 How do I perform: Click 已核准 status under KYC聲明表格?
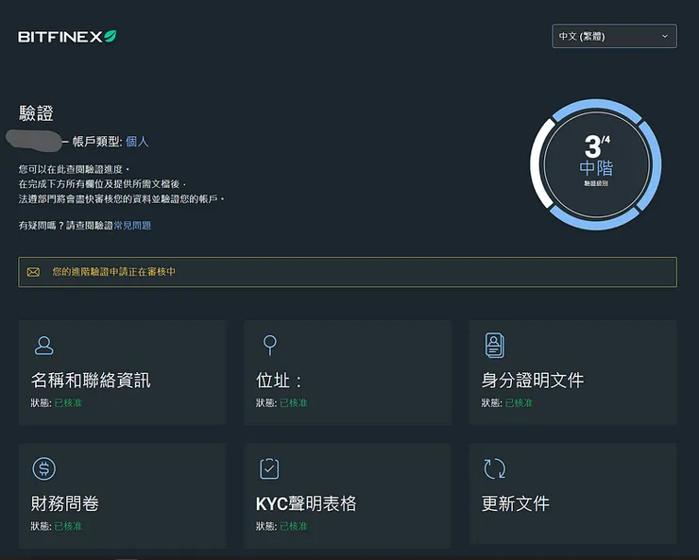coord(294,526)
